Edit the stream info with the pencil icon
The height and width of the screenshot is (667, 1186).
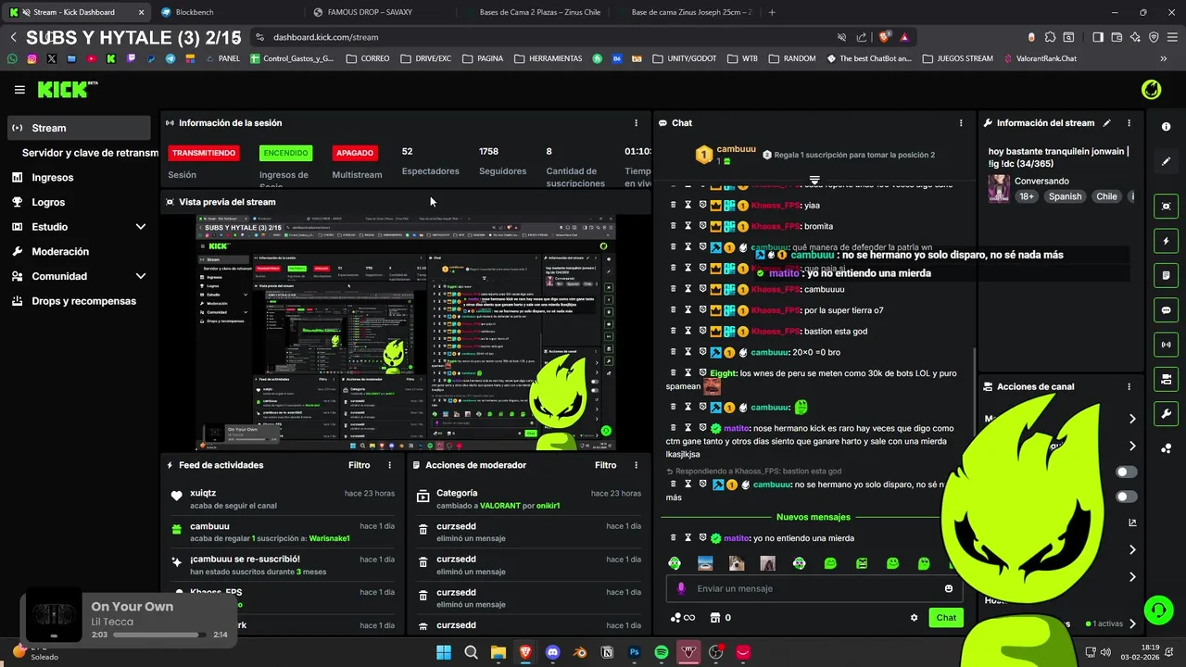(1106, 123)
